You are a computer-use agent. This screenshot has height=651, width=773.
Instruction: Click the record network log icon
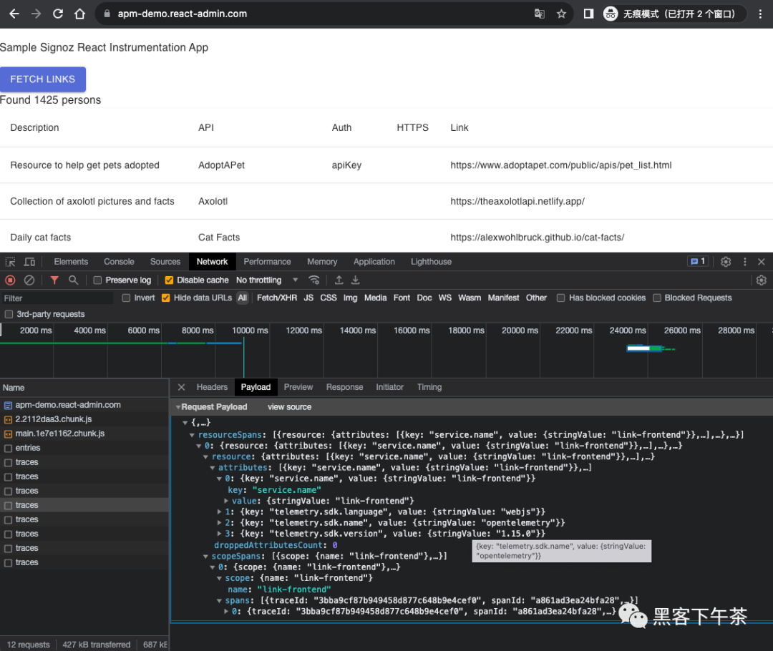(x=10, y=280)
